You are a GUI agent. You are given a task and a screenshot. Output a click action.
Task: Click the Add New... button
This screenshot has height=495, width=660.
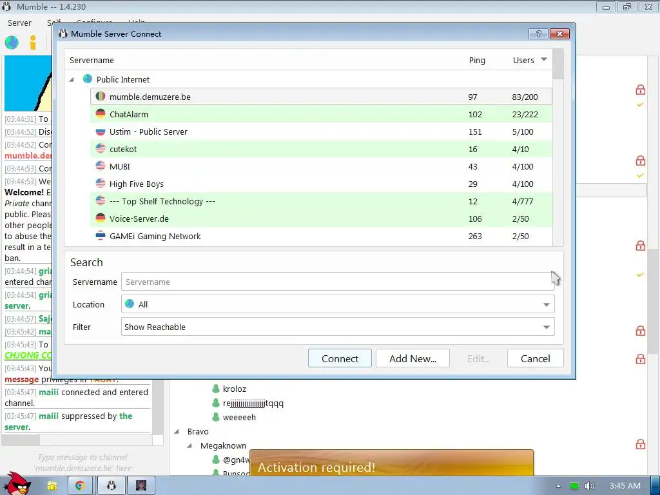412,358
